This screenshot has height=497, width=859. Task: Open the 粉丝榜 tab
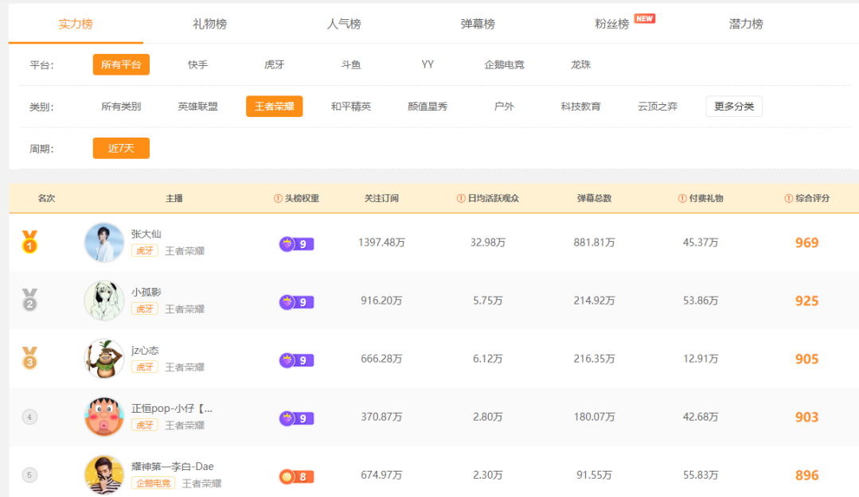[x=612, y=24]
